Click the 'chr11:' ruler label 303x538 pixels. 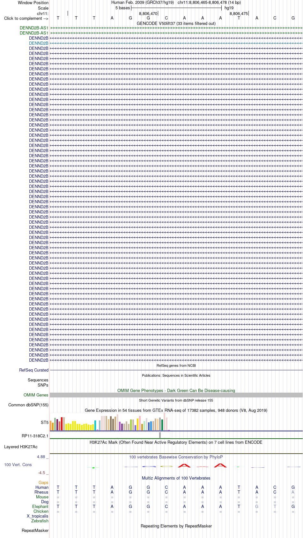pos(43,13)
